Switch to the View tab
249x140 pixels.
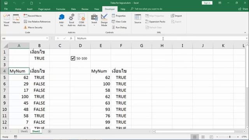click(x=96, y=9)
